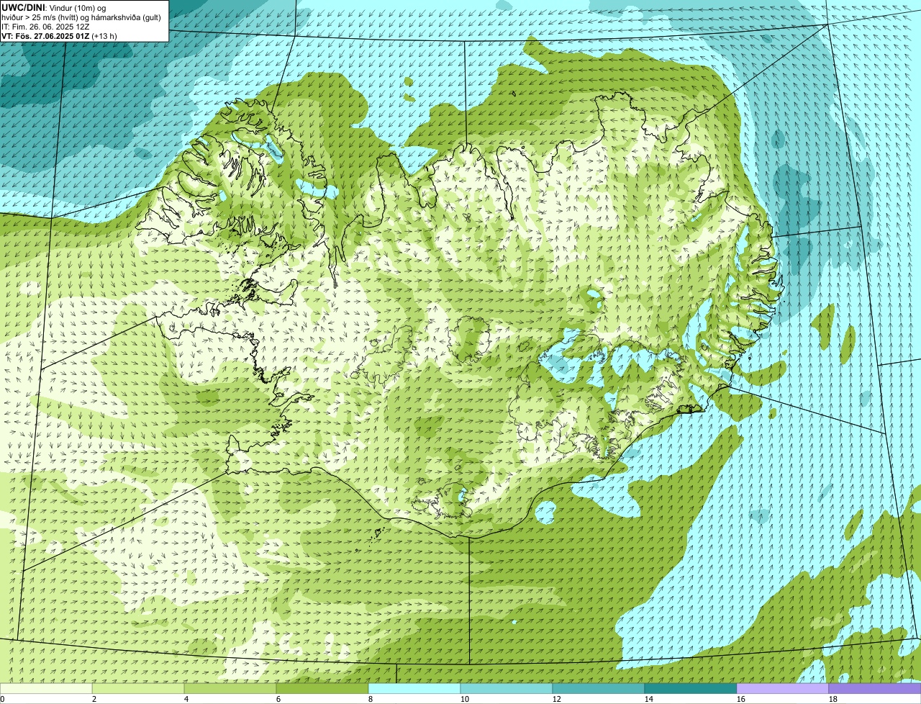The height and width of the screenshot is (704, 921).
Task: Click the legend scale label "0"
Action: pyautogui.click(x=2, y=699)
